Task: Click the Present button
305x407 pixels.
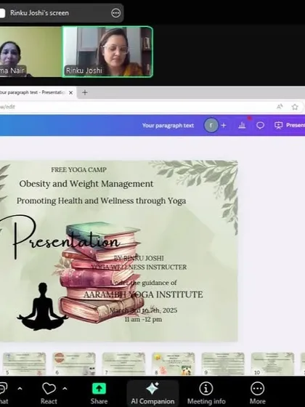Action: [290, 126]
